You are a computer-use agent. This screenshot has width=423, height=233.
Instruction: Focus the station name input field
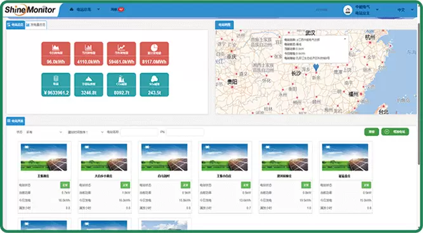139,132
